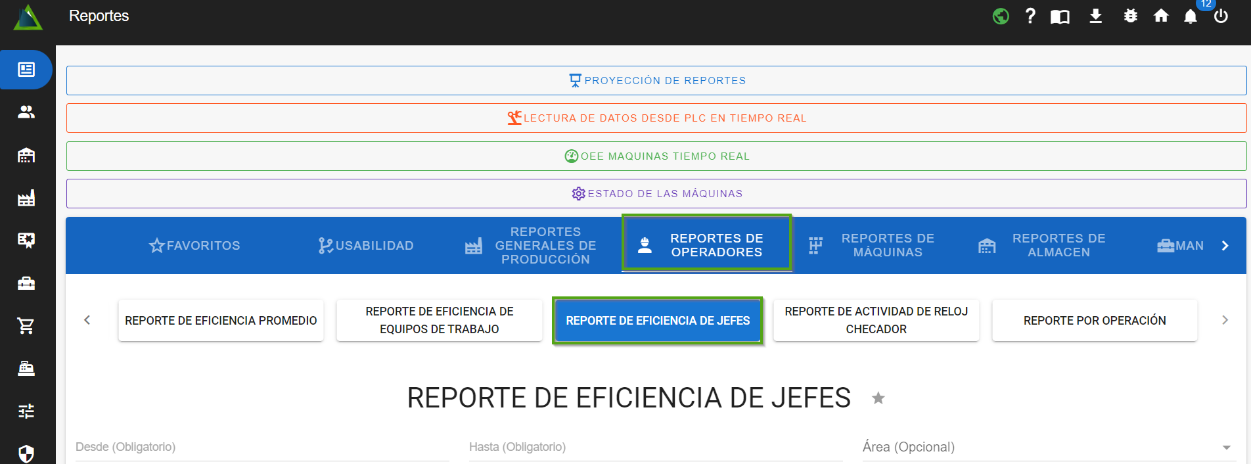Click the download arrow icon

pyautogui.click(x=1095, y=16)
